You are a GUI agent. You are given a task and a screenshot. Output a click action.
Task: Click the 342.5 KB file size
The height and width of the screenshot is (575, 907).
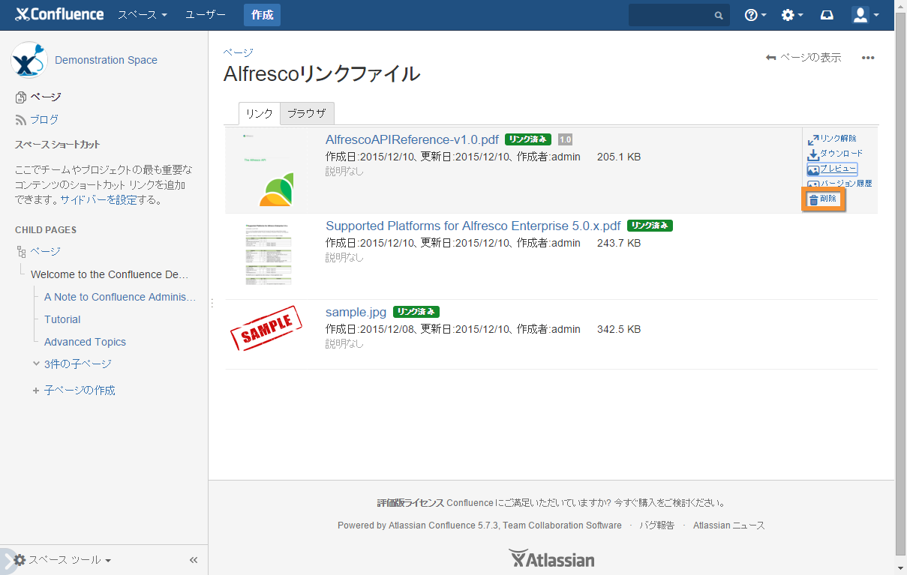tap(619, 330)
